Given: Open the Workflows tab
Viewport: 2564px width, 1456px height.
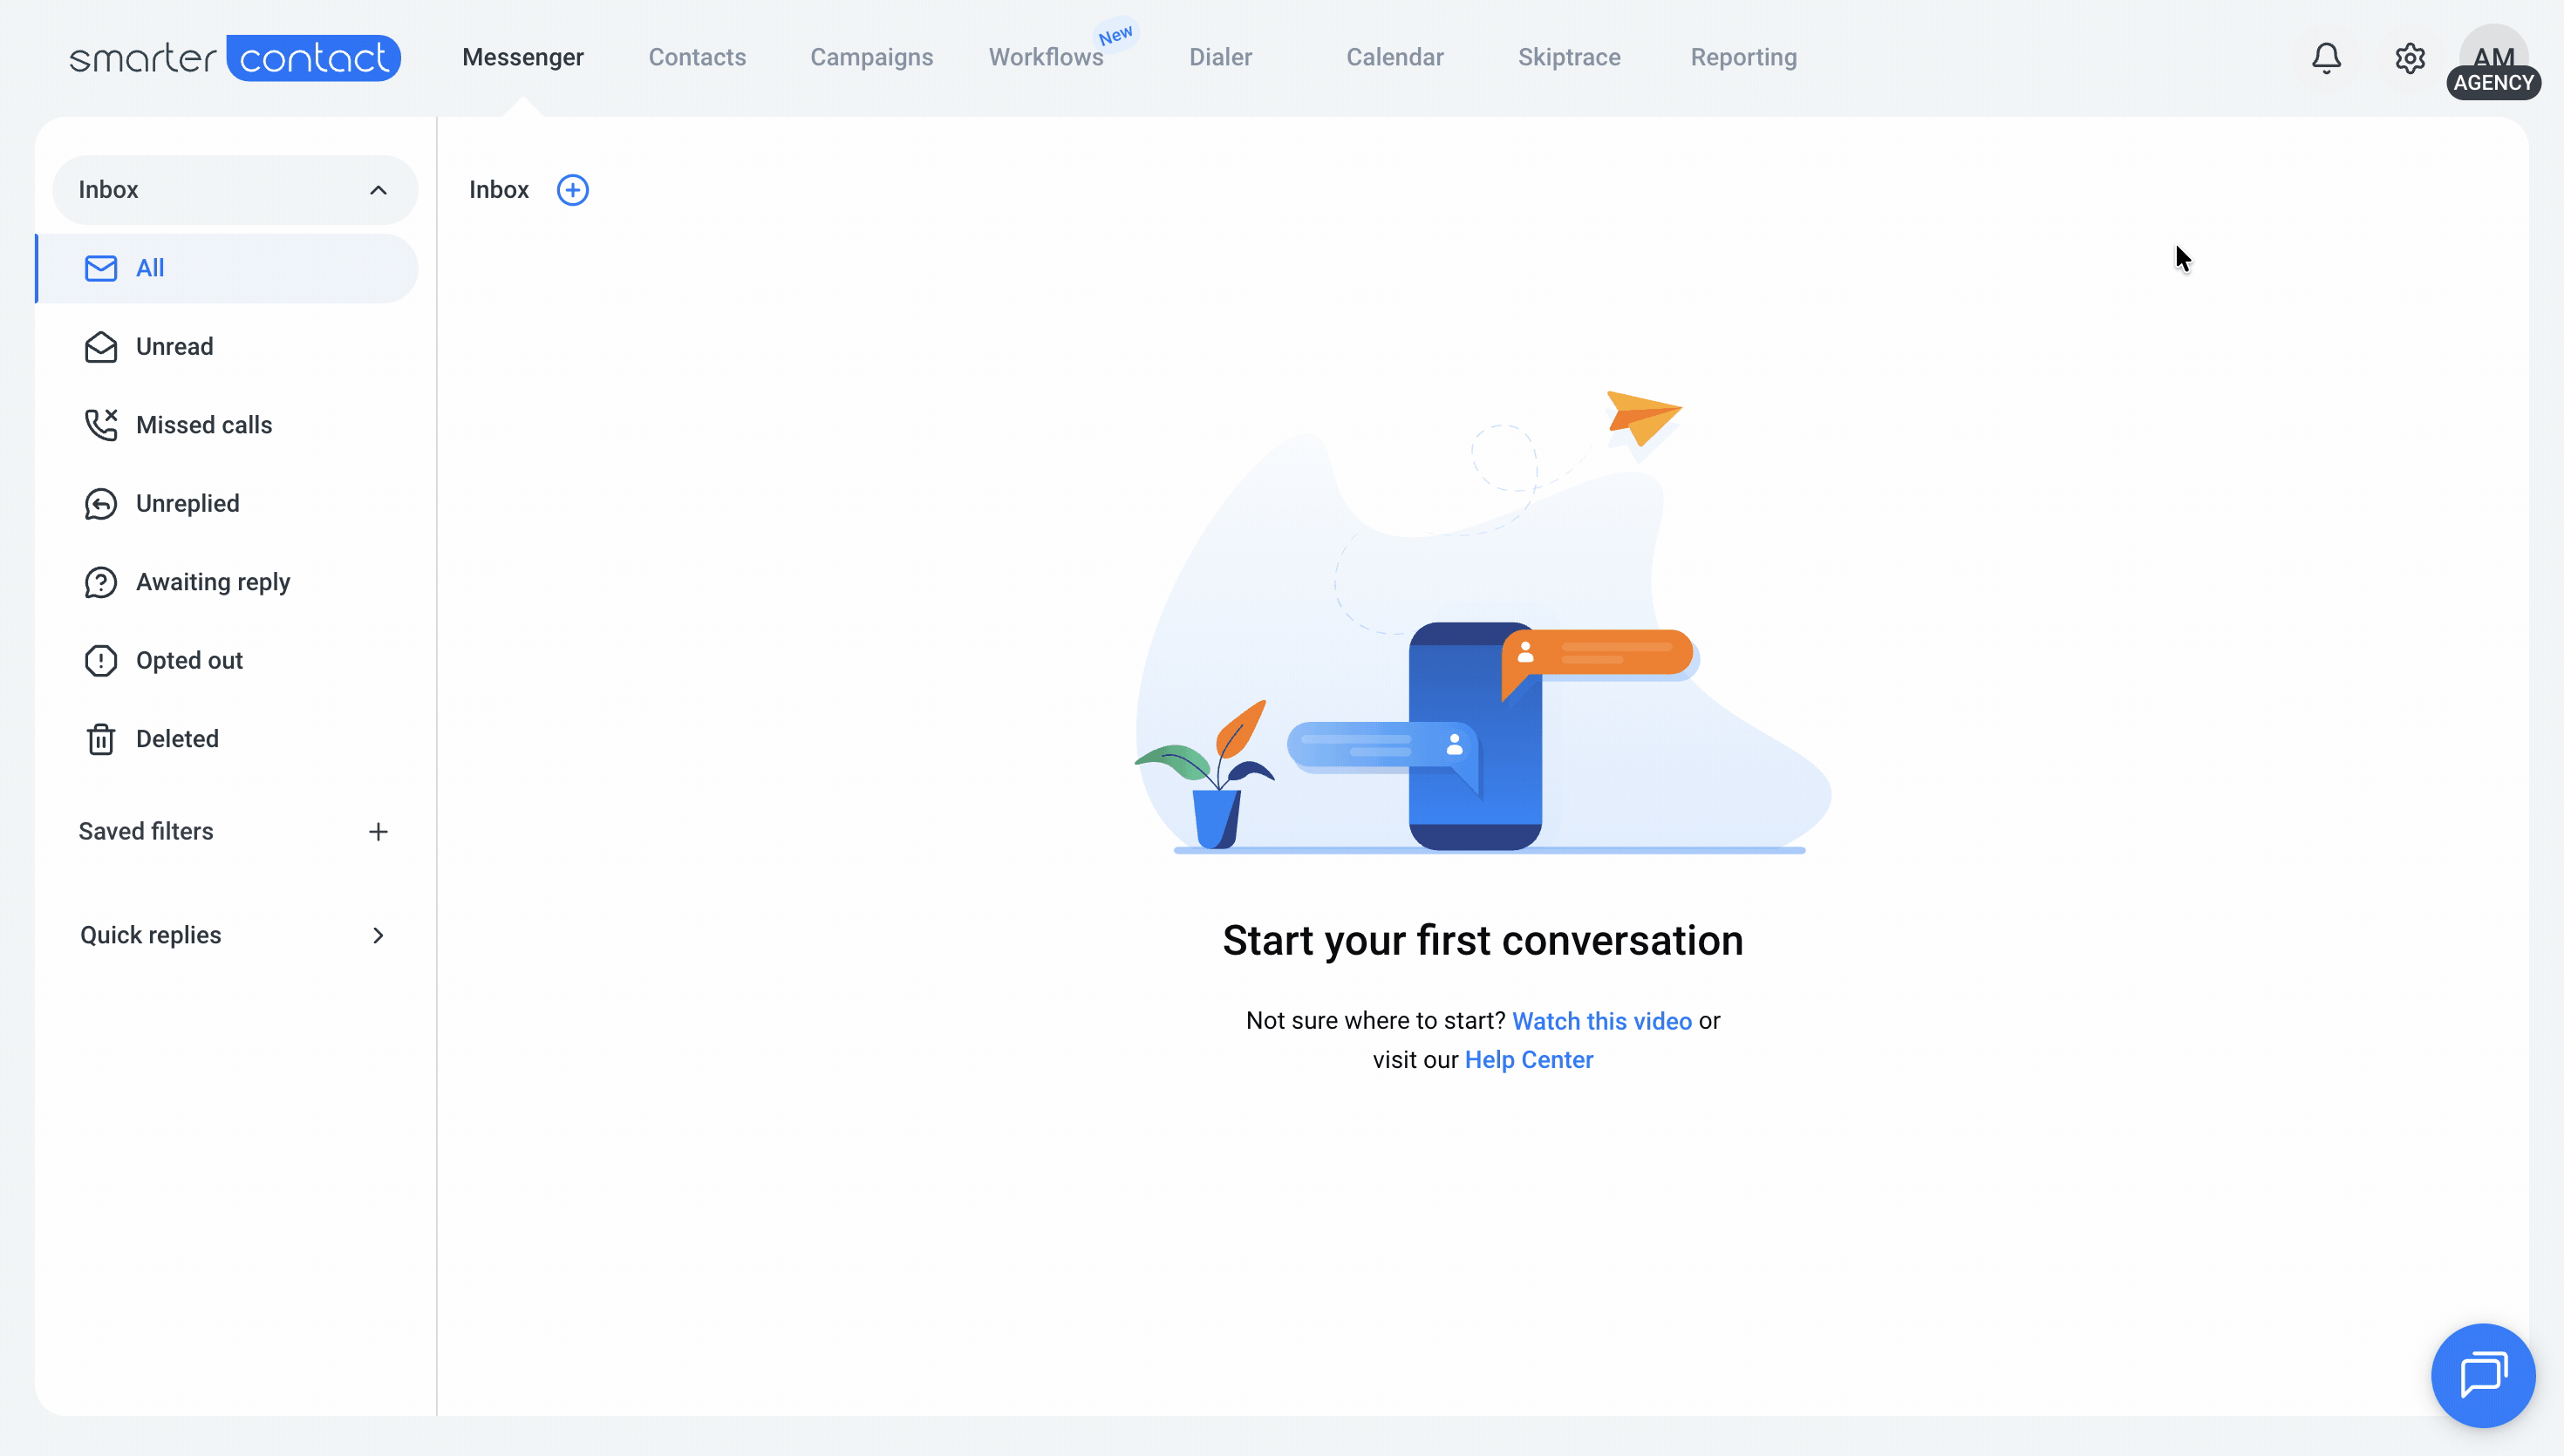Looking at the screenshot, I should 1046,58.
